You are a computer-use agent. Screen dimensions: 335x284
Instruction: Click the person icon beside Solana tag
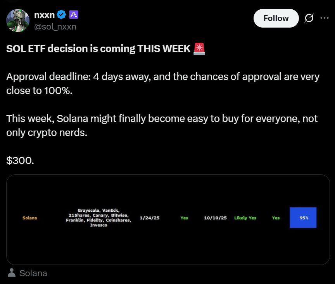click(x=12, y=273)
